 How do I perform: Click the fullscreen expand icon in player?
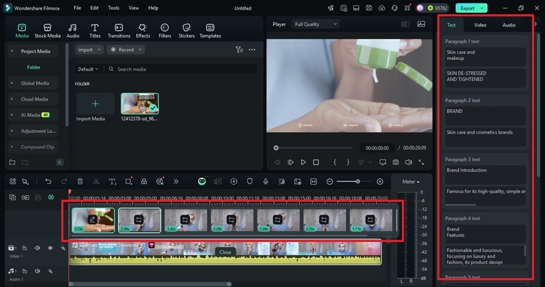click(x=421, y=162)
